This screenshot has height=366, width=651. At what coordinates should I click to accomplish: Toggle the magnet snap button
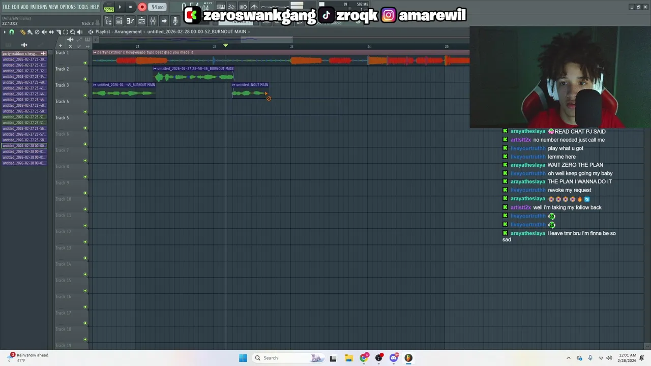coord(12,32)
